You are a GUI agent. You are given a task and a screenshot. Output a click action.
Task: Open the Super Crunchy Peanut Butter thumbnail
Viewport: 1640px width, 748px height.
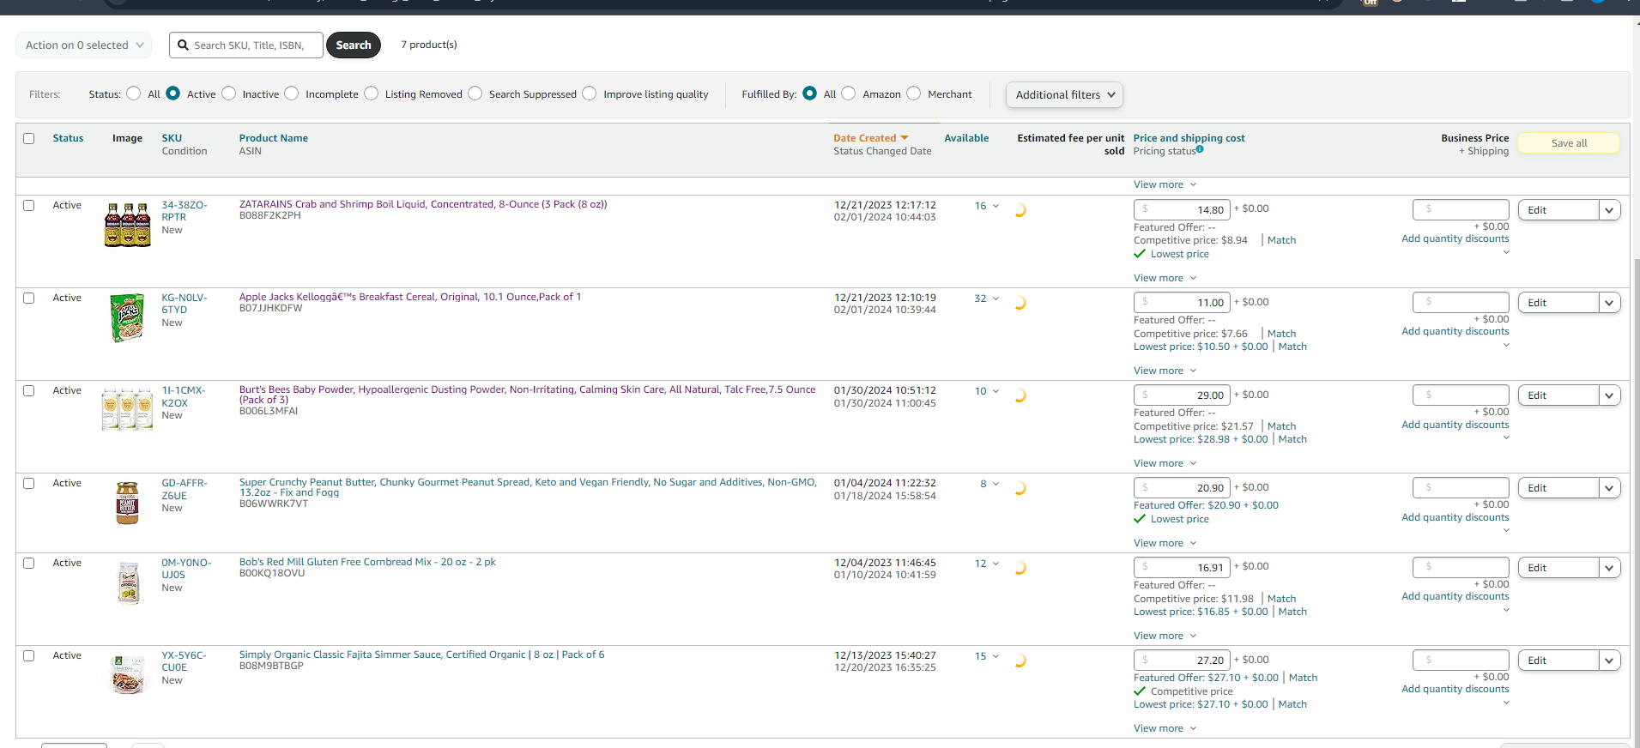[127, 503]
